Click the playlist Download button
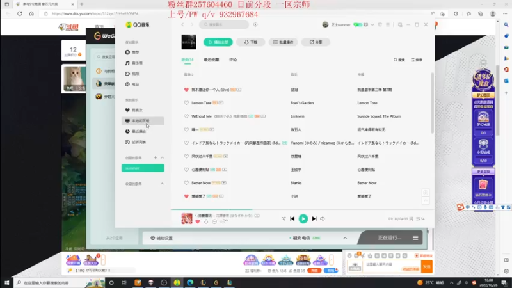Screen dimensions: 512x288 tap(250, 42)
